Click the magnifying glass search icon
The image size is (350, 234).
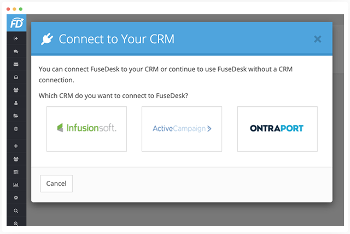pyautogui.click(x=16, y=210)
